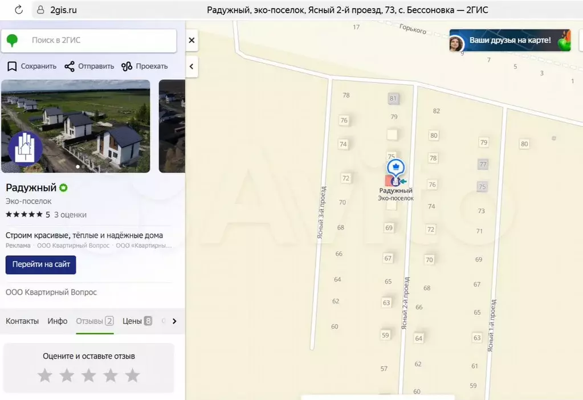Click the Горького street label
Image resolution: width=583 pixels, height=400 pixels.
click(413, 29)
